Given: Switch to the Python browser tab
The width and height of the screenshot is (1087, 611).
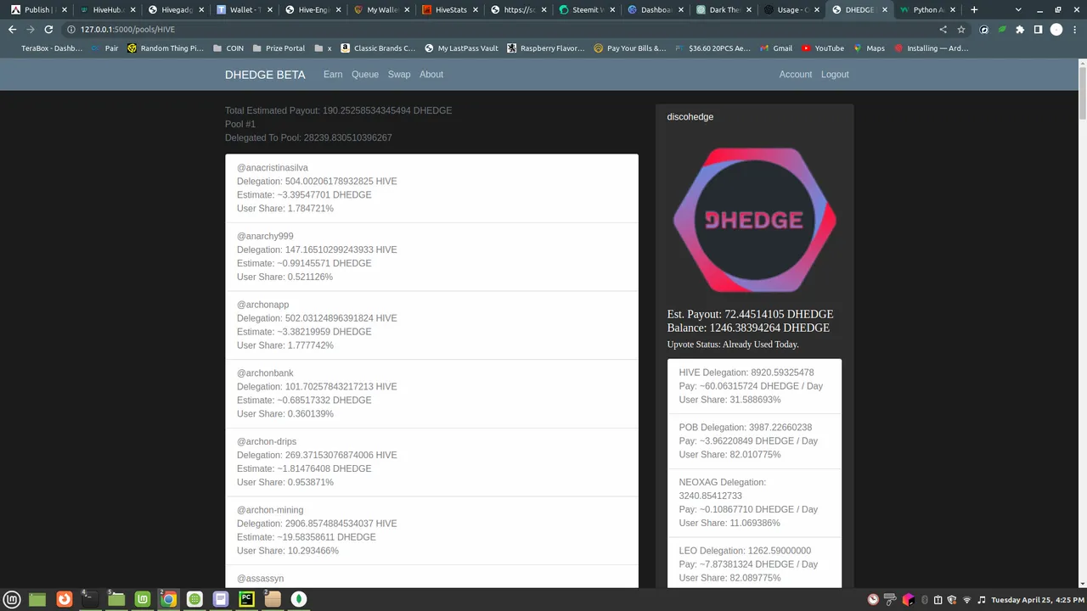Looking at the screenshot, I should [928, 9].
